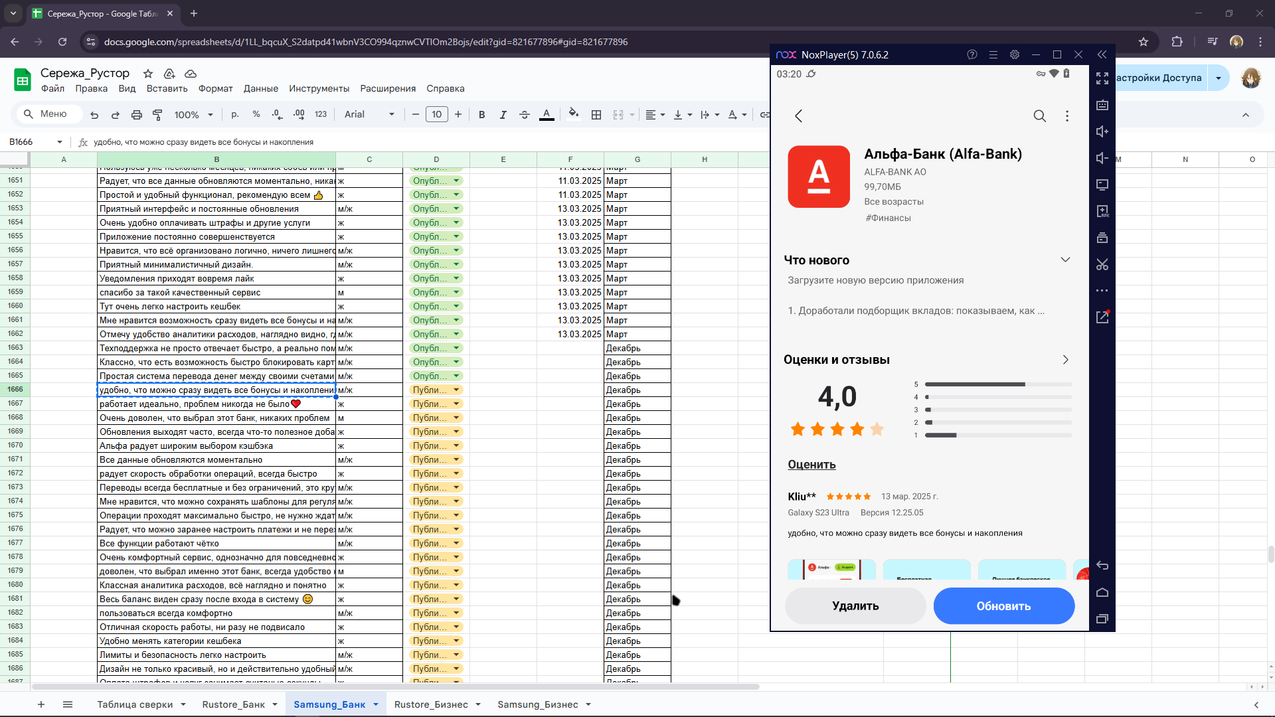Click cell "Очень доволен, что выбрал этот банк, никаких проблем"
Viewport: 1275px width, 717px height.
216,418
